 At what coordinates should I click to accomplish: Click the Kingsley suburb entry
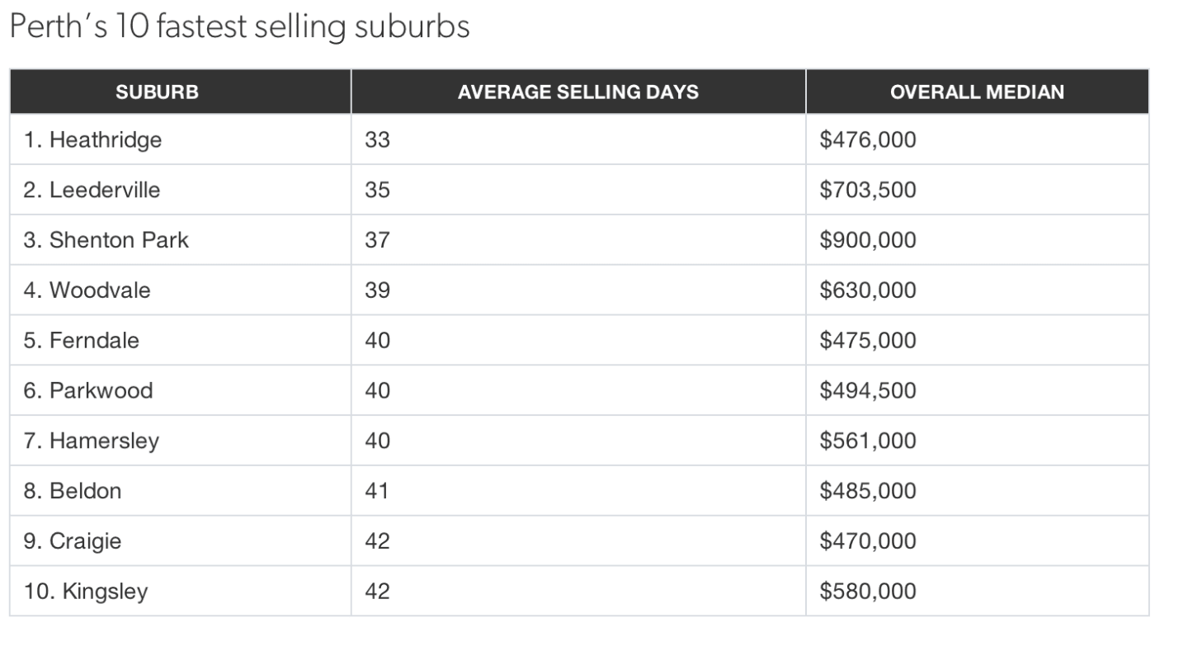86,592
